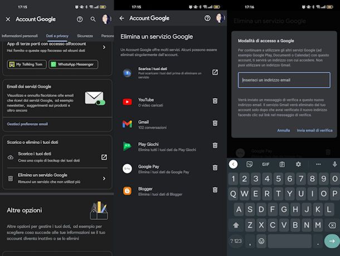Tap the Q key on keyboard
Image resolution: width=340 pixels, height=256 pixels.
[233, 194]
